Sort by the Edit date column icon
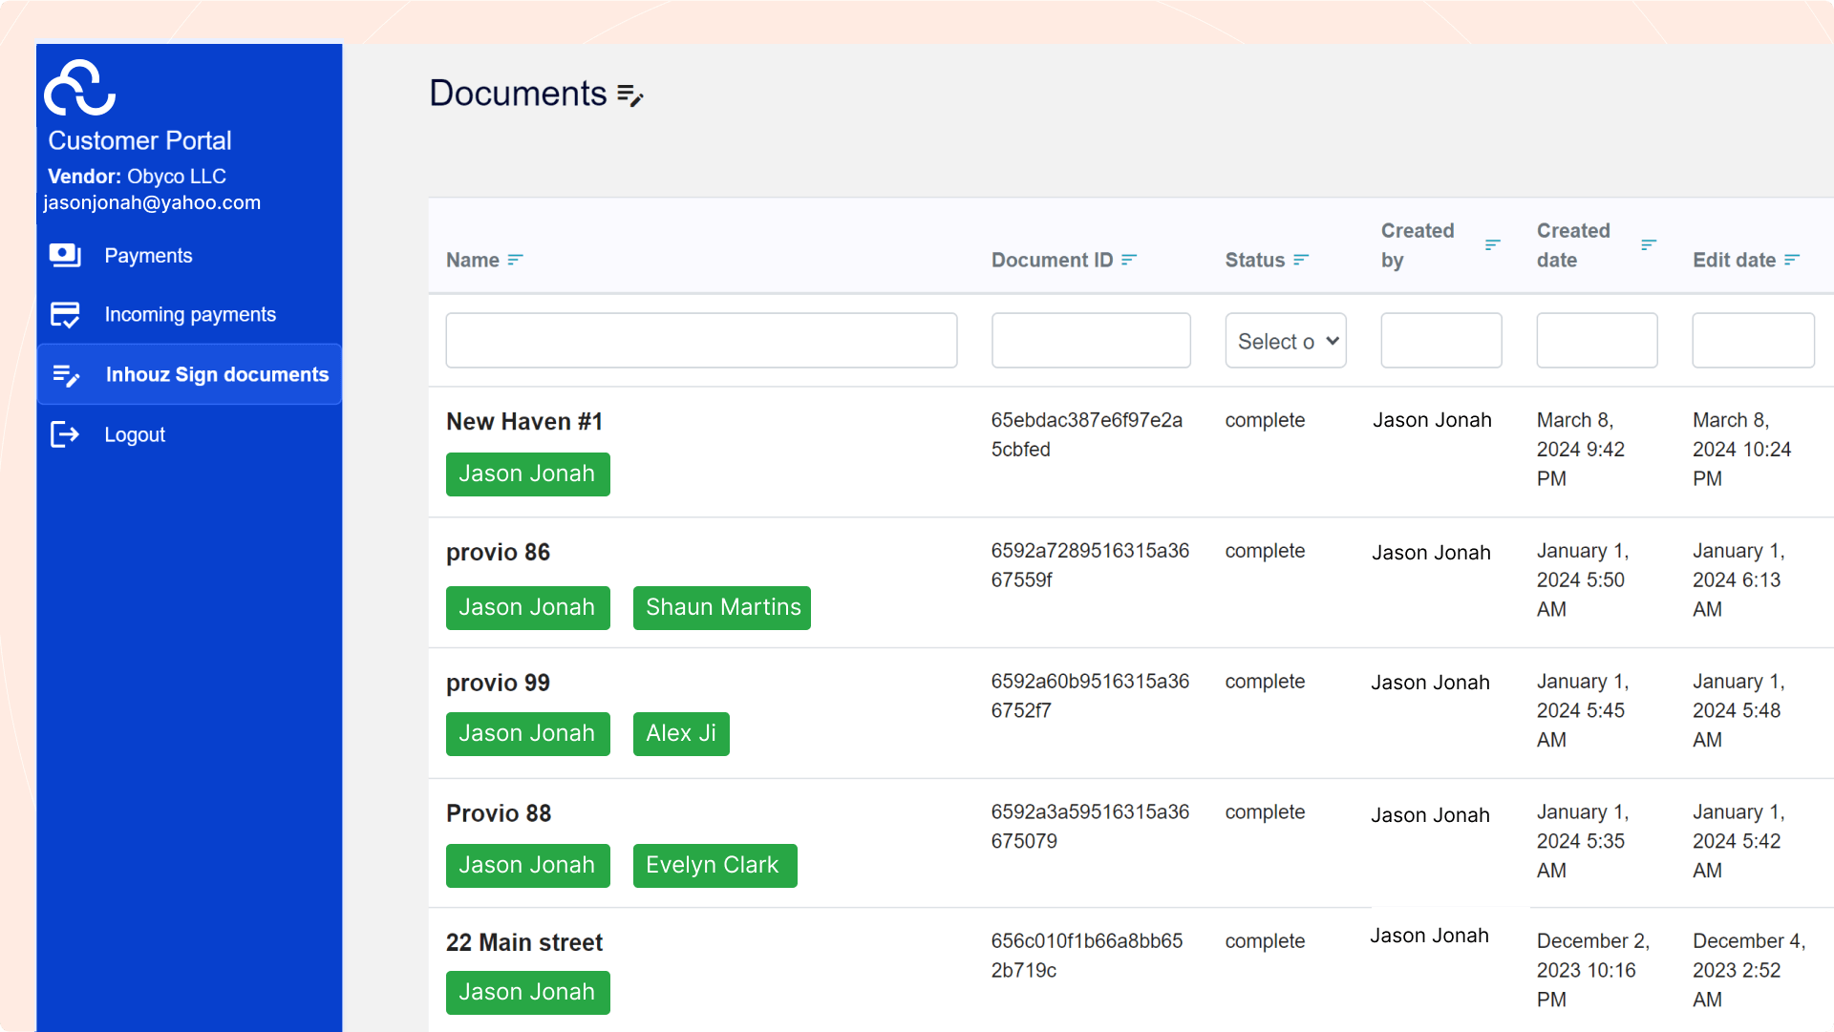The width and height of the screenshot is (1834, 1032). (1792, 260)
